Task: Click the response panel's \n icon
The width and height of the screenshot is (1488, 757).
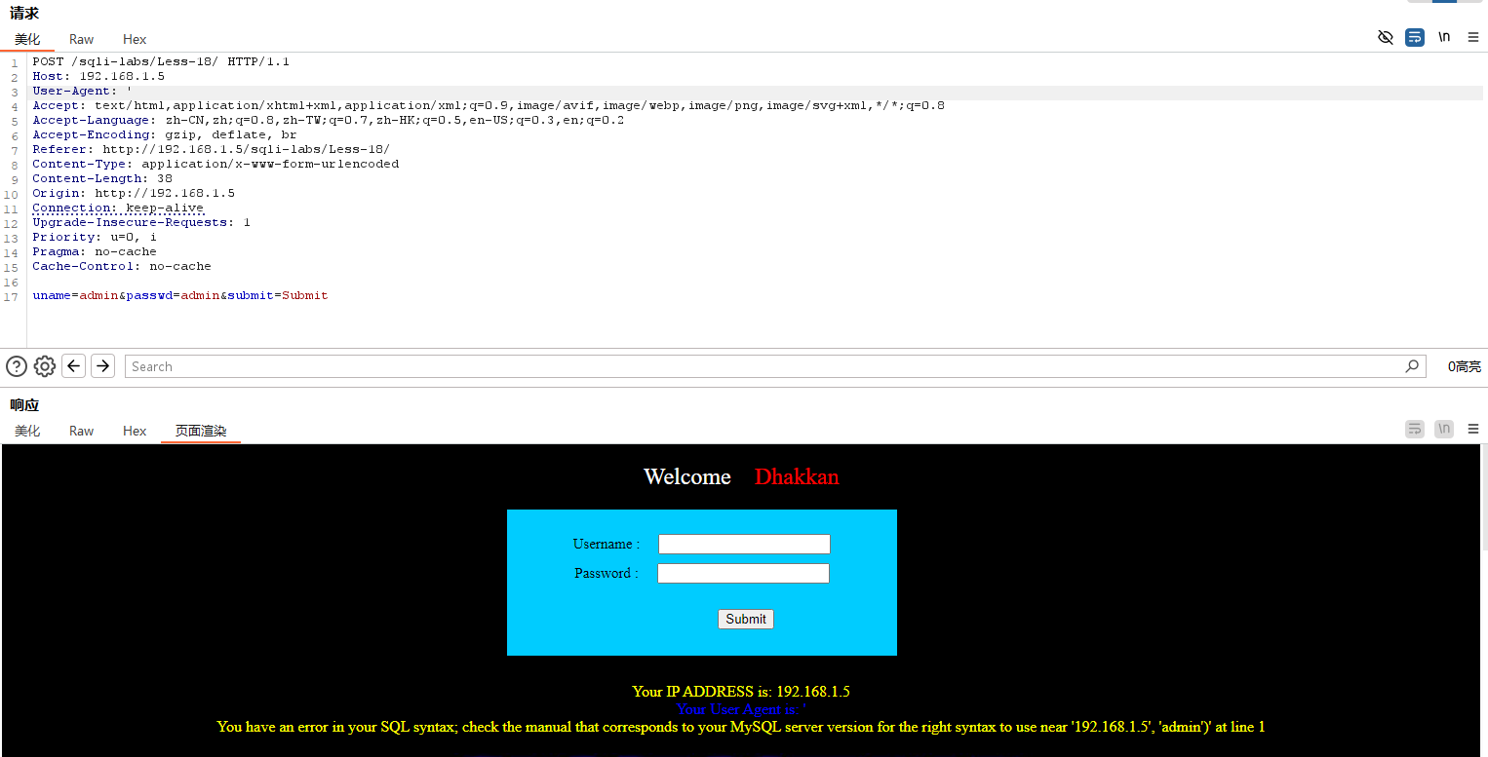Action: (1444, 429)
